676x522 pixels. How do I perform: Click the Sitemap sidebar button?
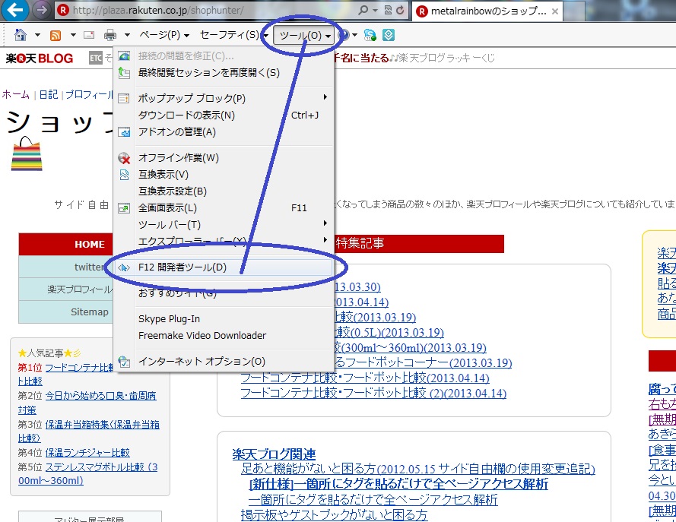89,312
